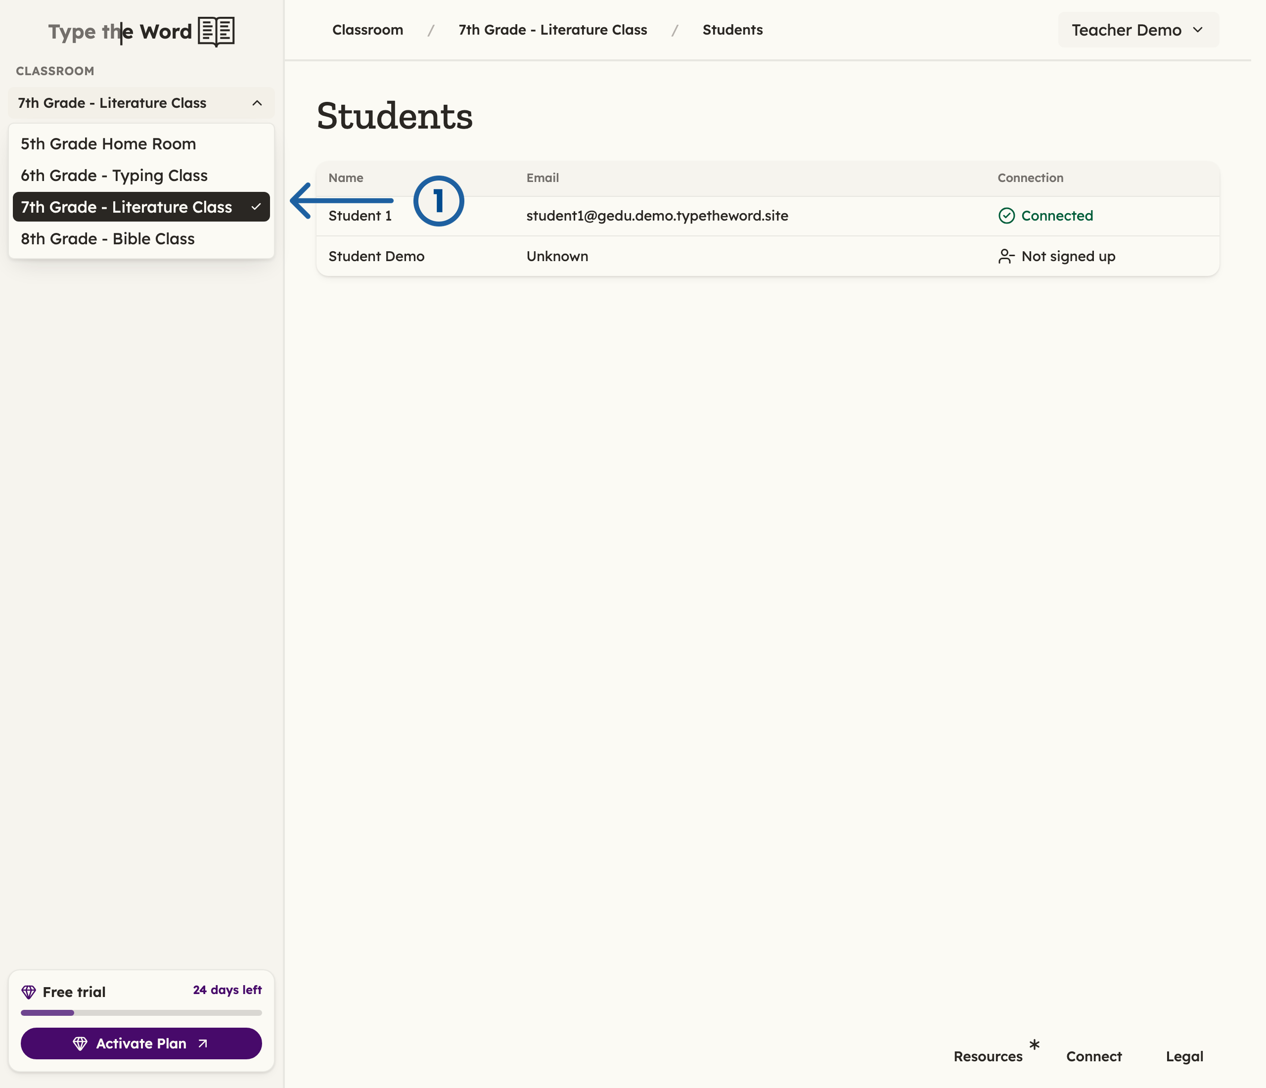
Task: Select 5th Grade Home Room classroom
Action: tap(141, 144)
